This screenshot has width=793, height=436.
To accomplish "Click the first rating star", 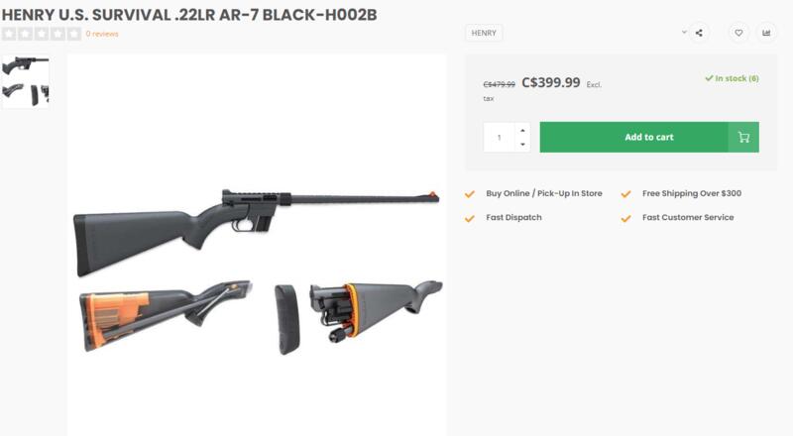I will click(9, 34).
